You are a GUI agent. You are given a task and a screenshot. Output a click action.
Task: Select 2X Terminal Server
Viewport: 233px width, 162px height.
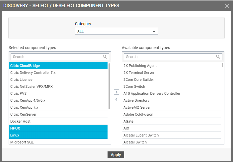click(x=171, y=73)
